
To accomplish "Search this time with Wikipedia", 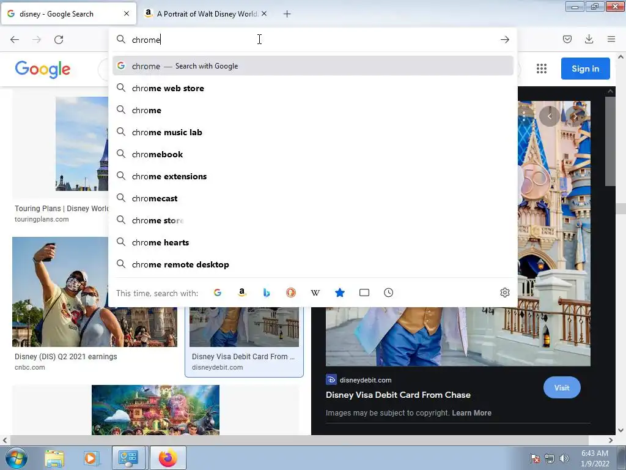I will click(315, 293).
